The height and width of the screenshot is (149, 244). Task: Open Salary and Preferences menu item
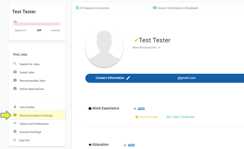[34, 124]
